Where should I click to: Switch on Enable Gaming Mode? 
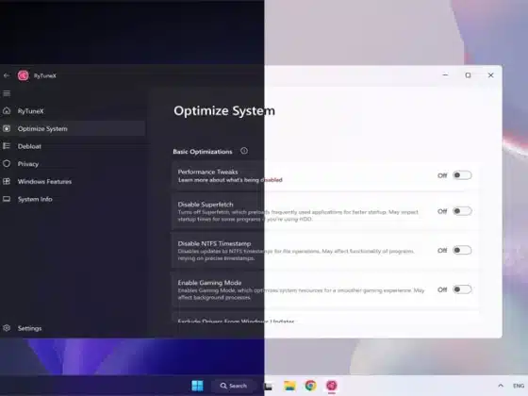point(462,289)
